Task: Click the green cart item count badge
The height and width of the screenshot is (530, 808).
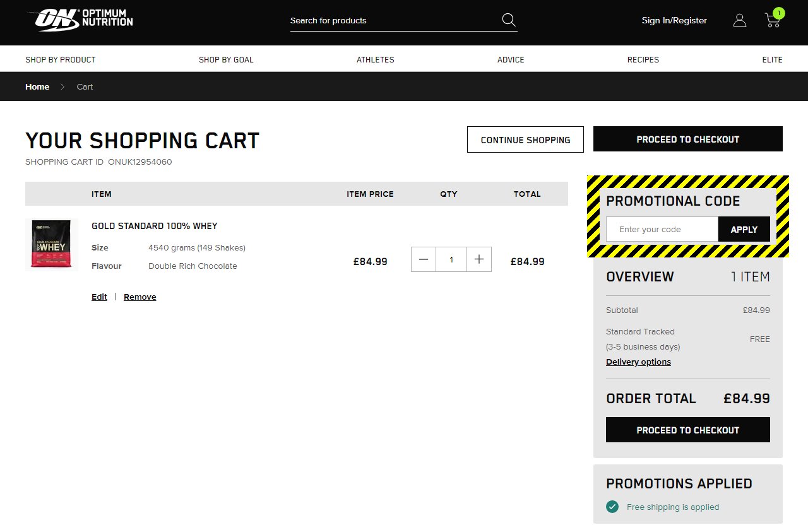Action: pyautogui.click(x=778, y=13)
